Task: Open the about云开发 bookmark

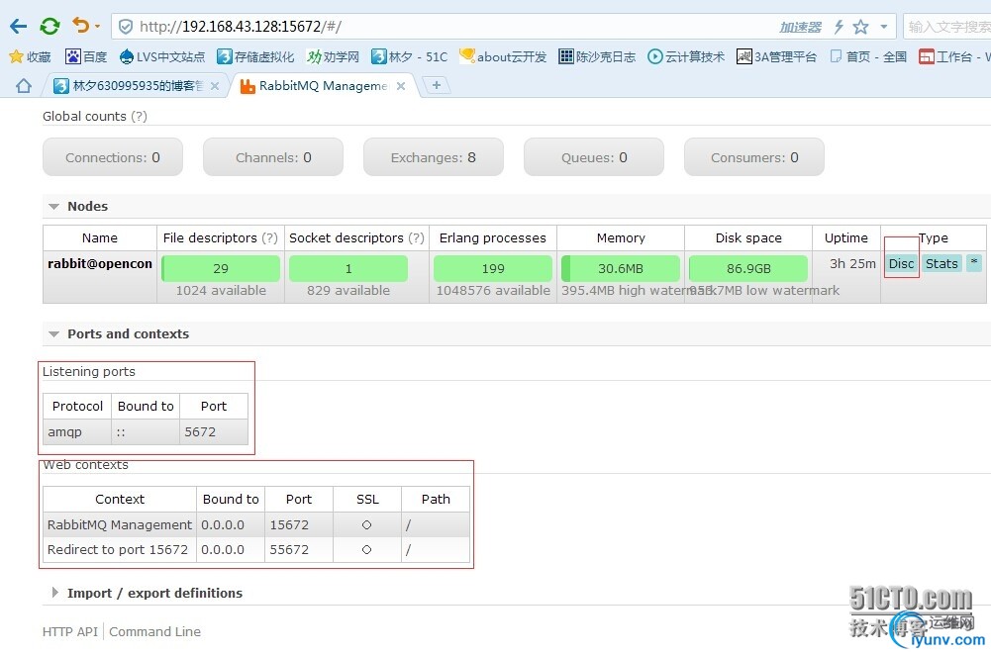Action: click(x=503, y=56)
